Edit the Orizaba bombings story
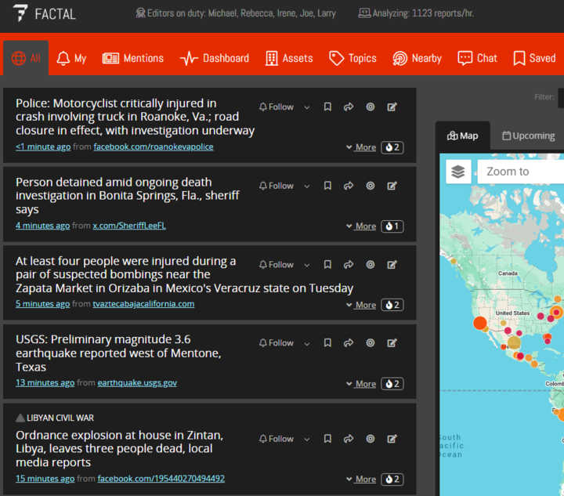Screen dimensions: 564x496 (x=392, y=264)
